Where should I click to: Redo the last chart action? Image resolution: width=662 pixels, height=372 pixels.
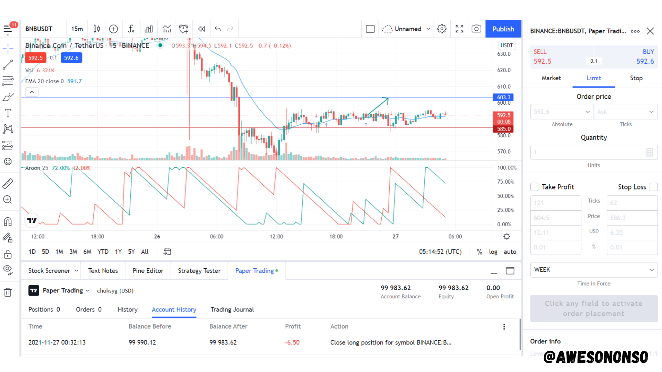click(230, 29)
